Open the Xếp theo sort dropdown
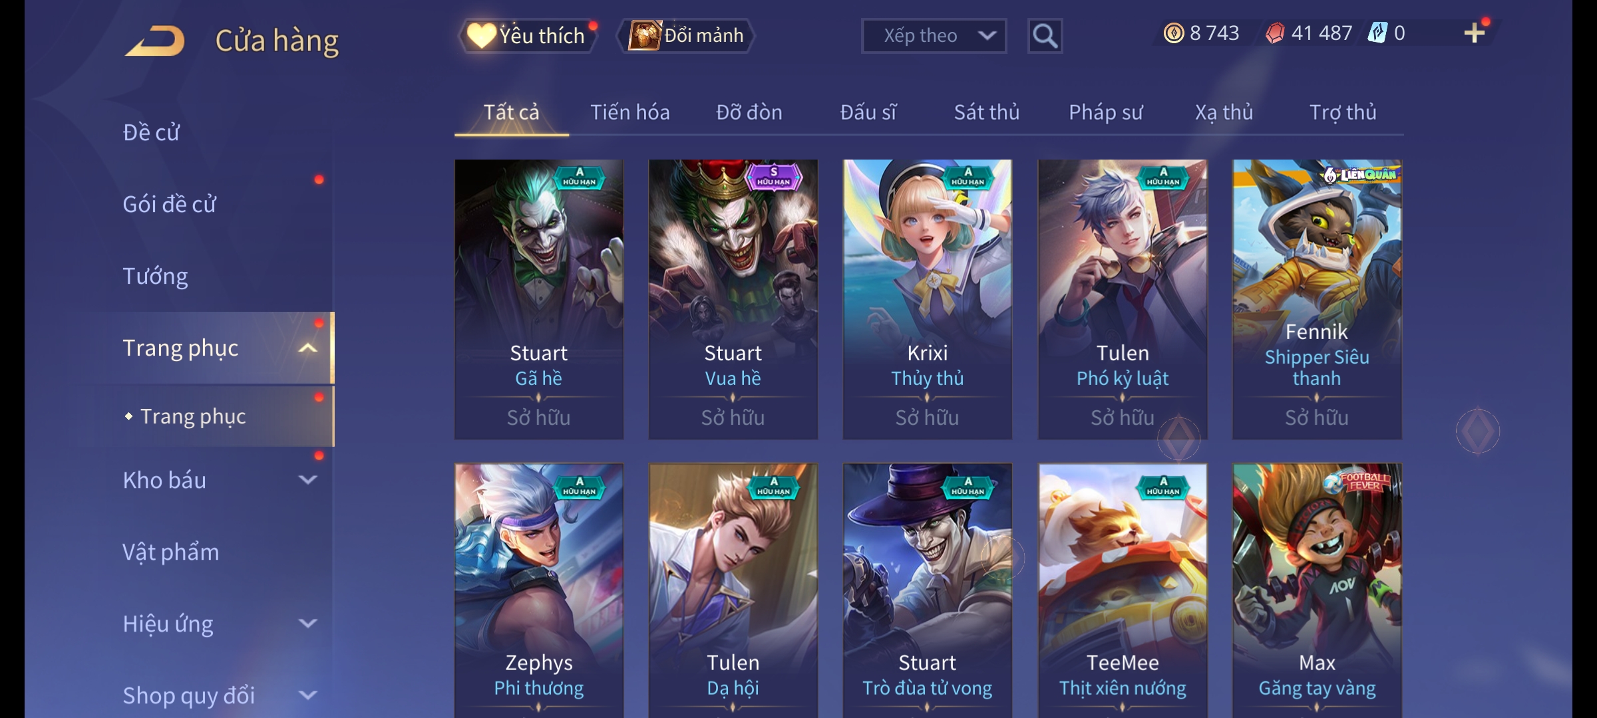Viewport: 1597px width, 718px height. [x=934, y=36]
